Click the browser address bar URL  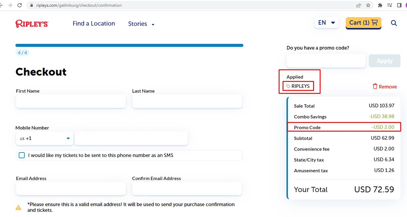click(x=79, y=5)
